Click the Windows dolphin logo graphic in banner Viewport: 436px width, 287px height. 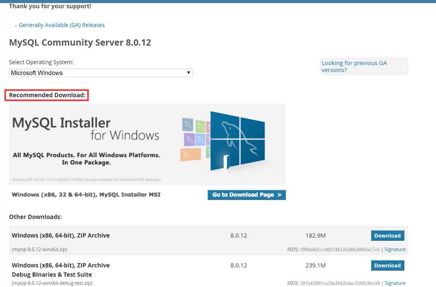237,141
